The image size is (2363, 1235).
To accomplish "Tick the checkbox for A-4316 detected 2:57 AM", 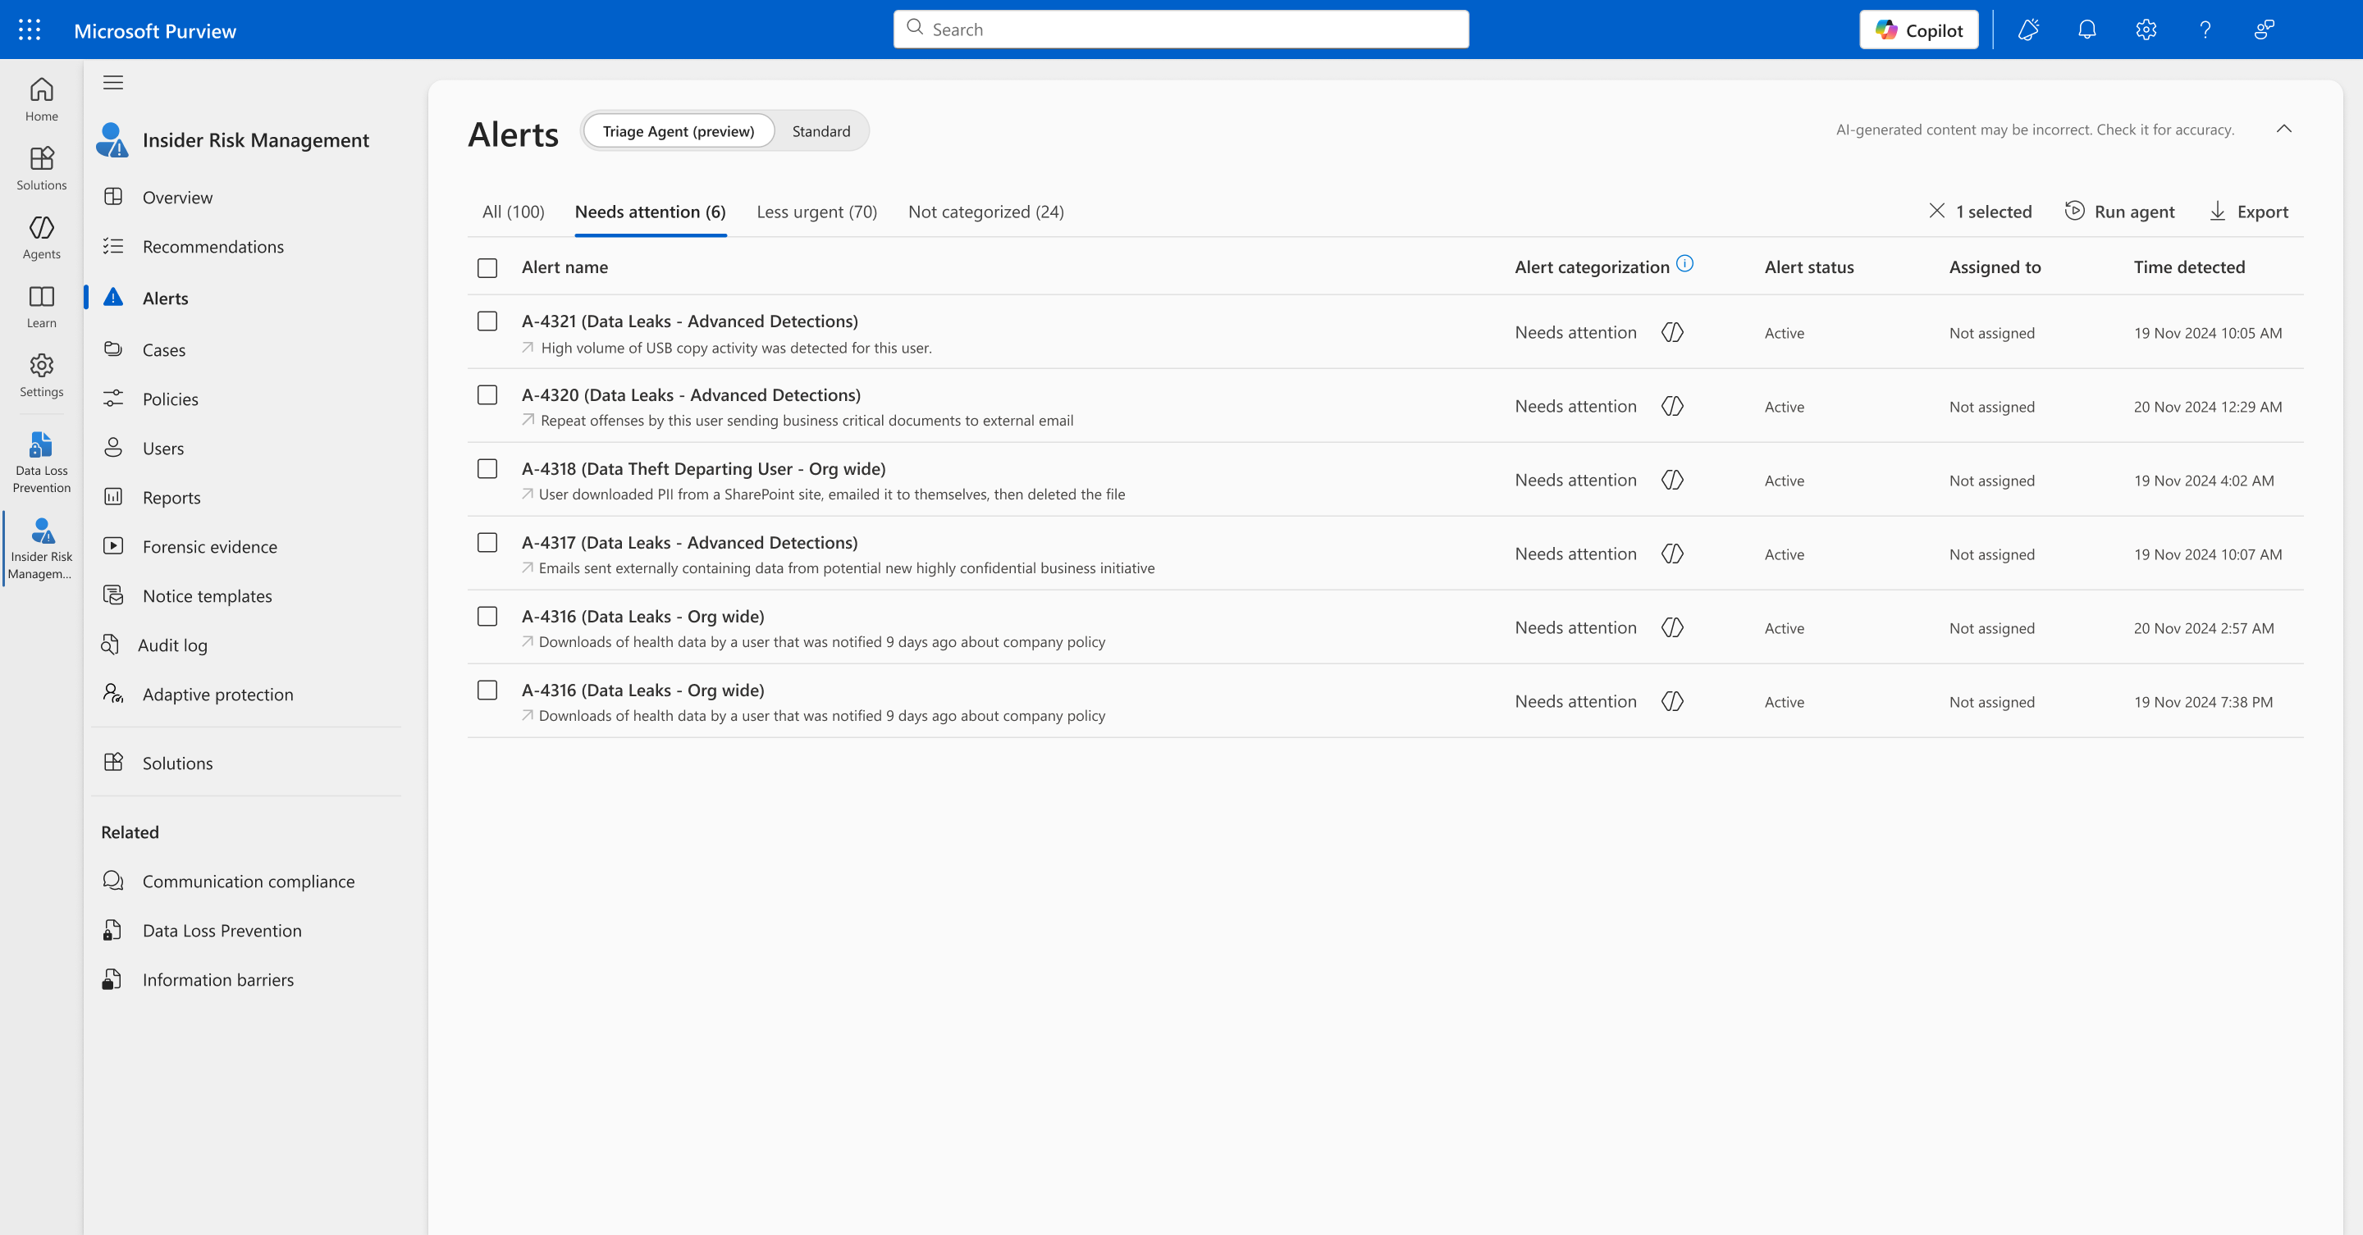I will tap(487, 616).
